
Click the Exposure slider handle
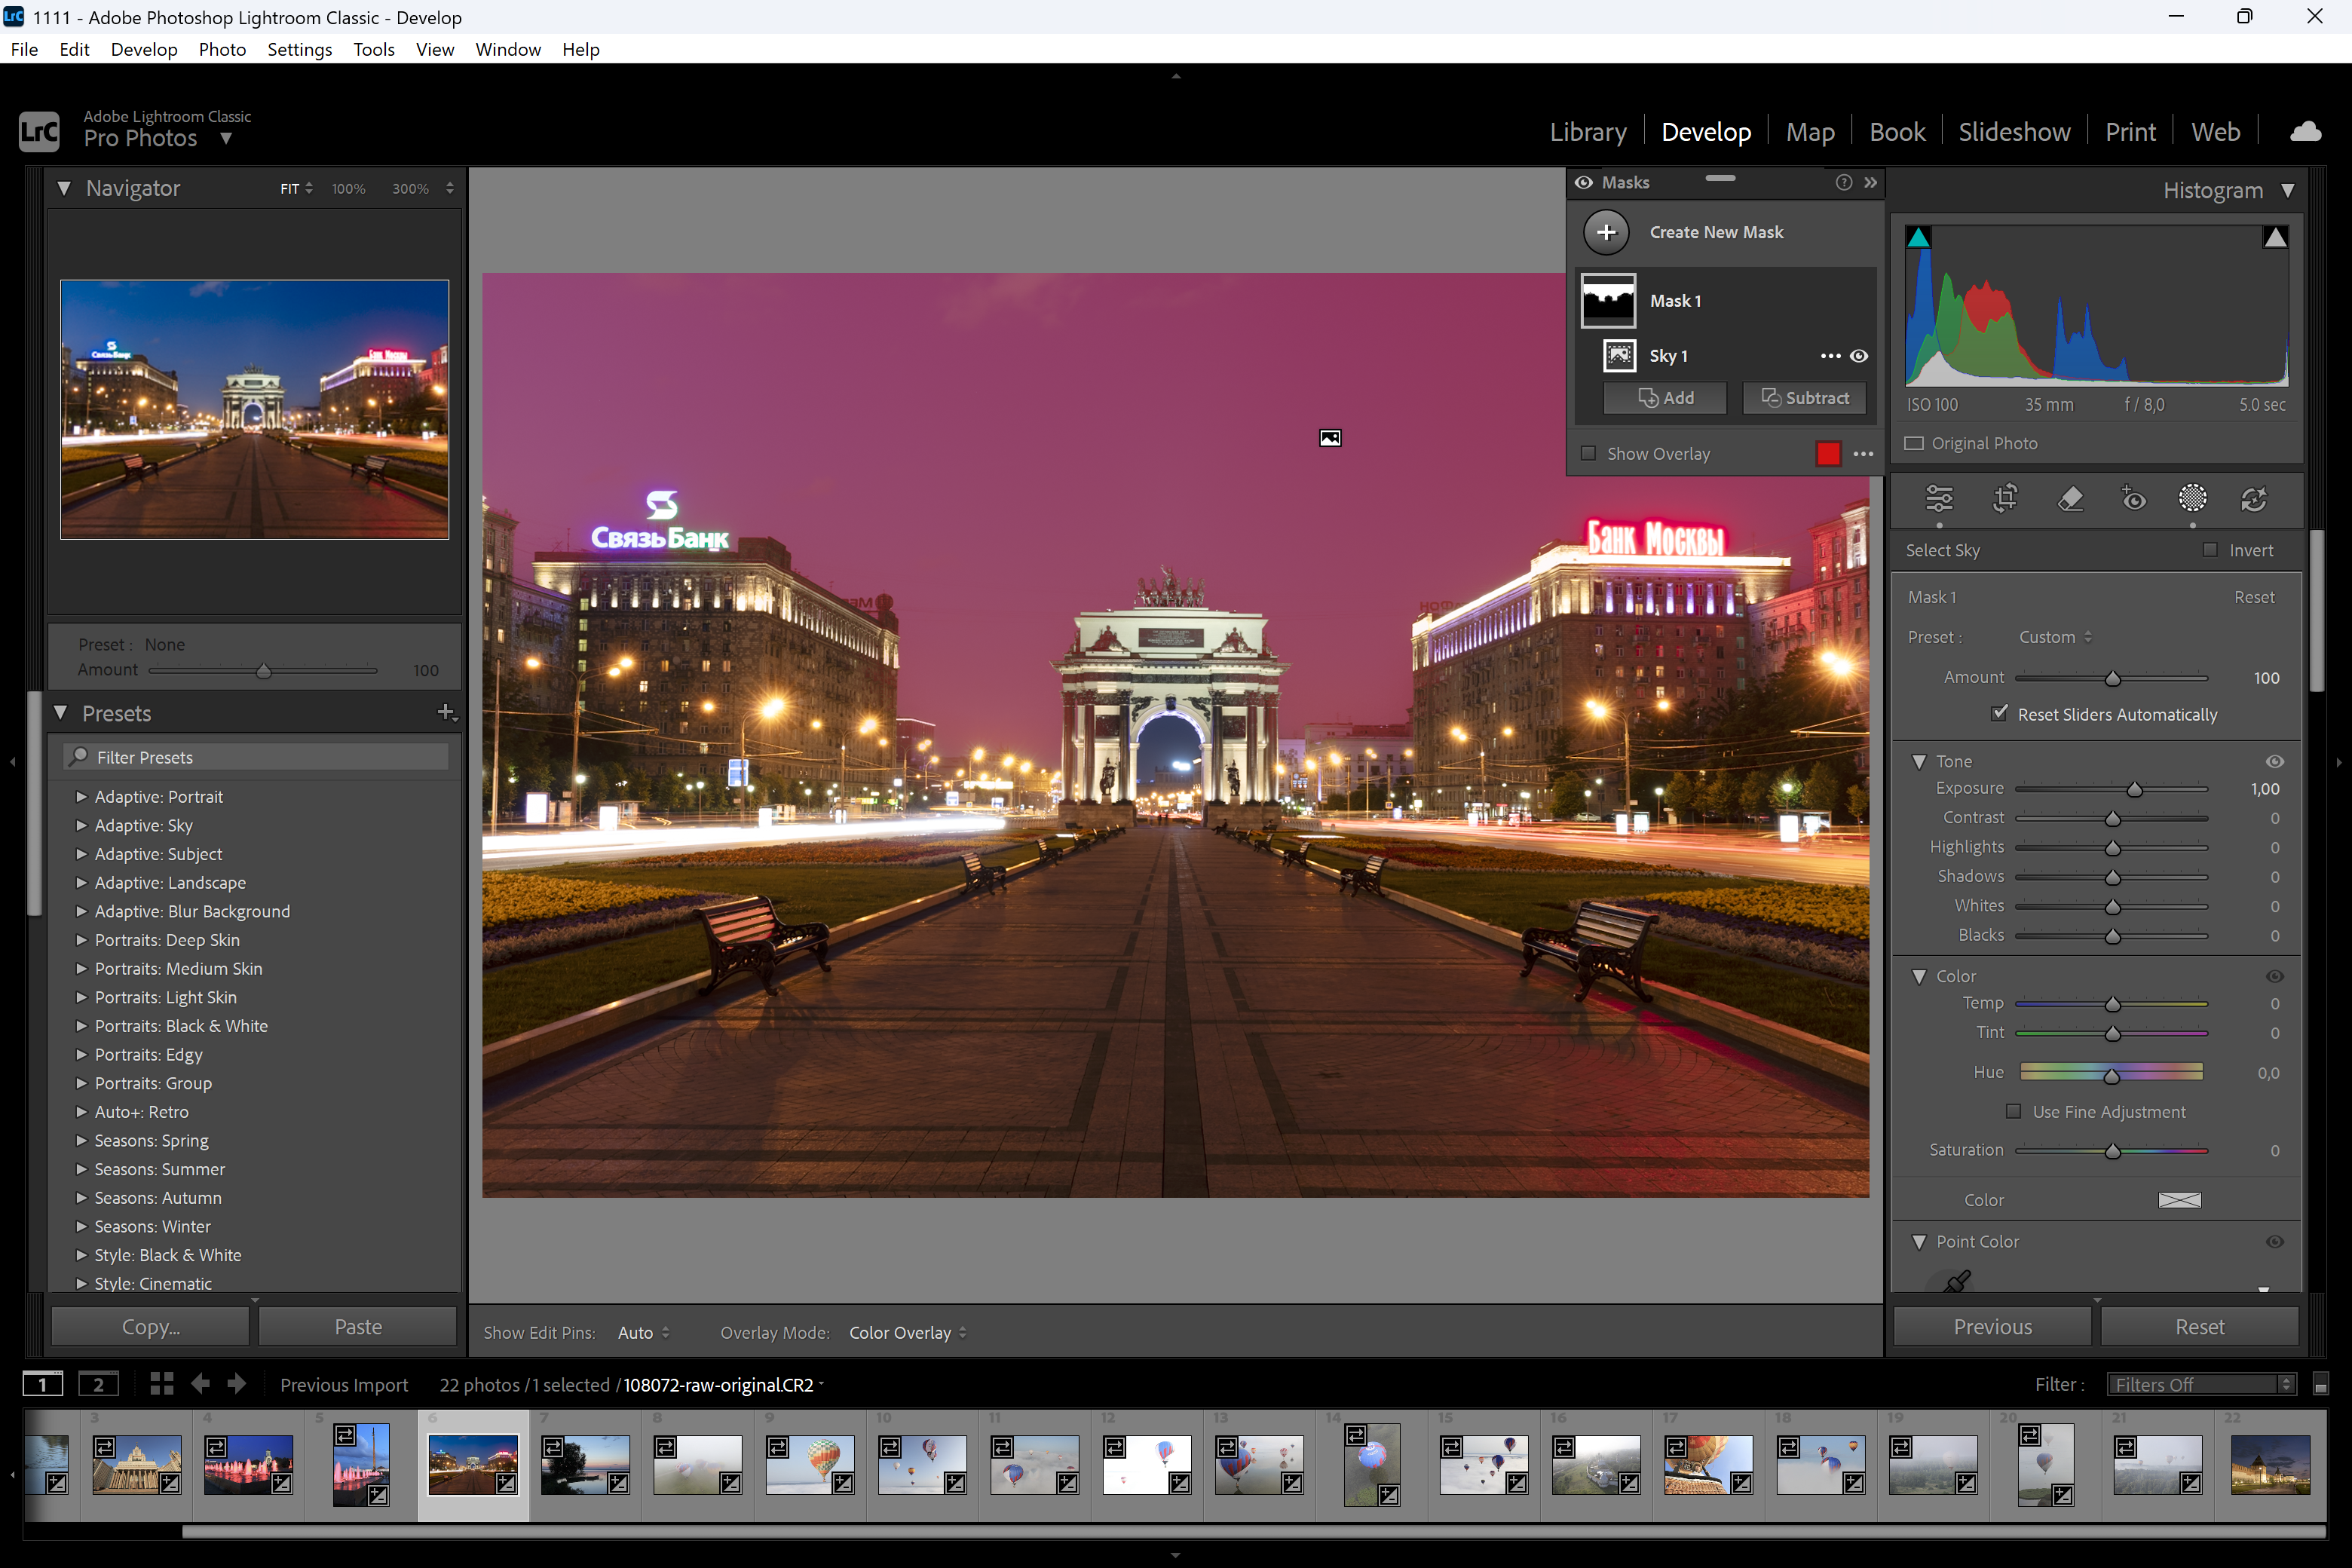2134,789
